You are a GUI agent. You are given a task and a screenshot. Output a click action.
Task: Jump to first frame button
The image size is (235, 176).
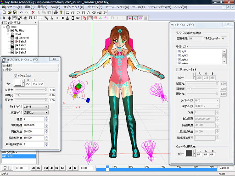tap(46, 168)
